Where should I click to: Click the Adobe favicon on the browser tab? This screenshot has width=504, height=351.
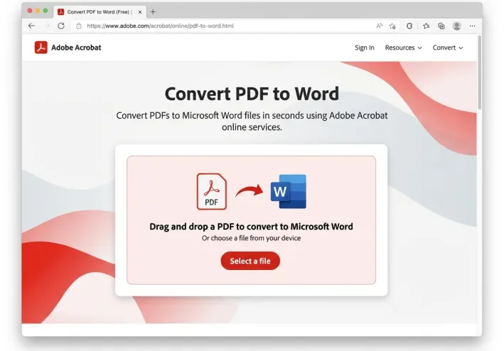point(60,12)
